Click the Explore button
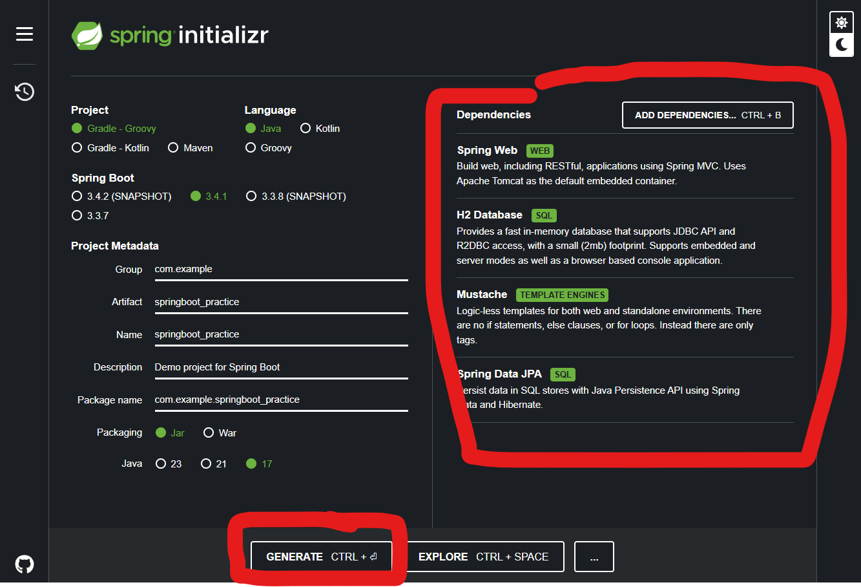This screenshot has height=587, width=861. (485, 557)
